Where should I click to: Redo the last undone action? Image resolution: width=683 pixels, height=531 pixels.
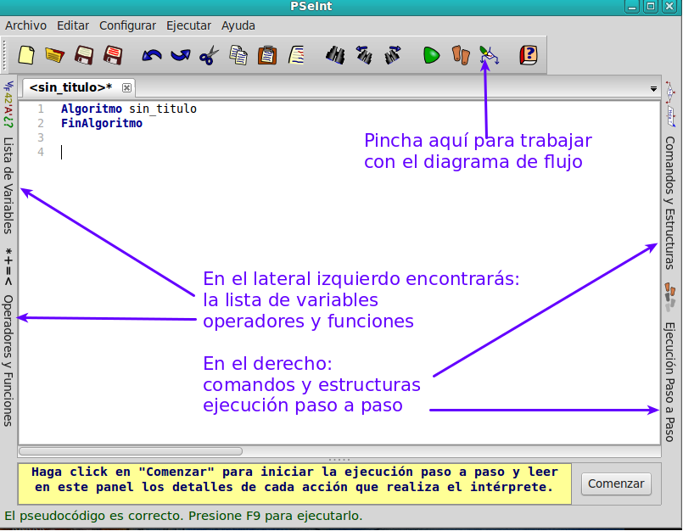pos(181,55)
